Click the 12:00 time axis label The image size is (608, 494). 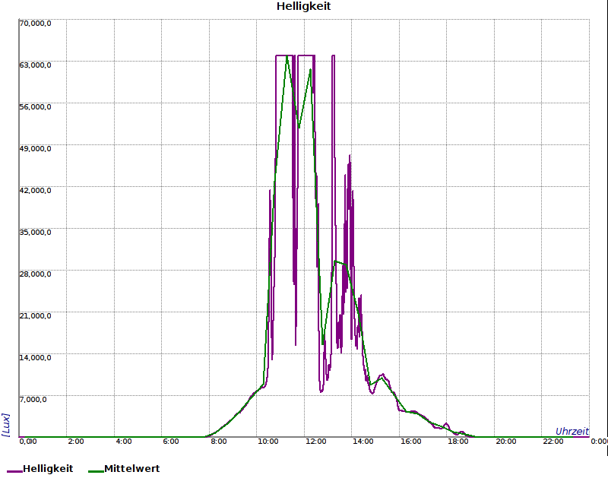(315, 442)
